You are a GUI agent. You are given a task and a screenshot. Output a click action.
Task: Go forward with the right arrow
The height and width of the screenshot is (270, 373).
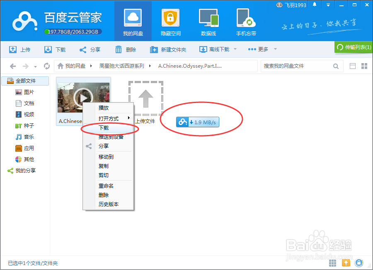[25, 66]
